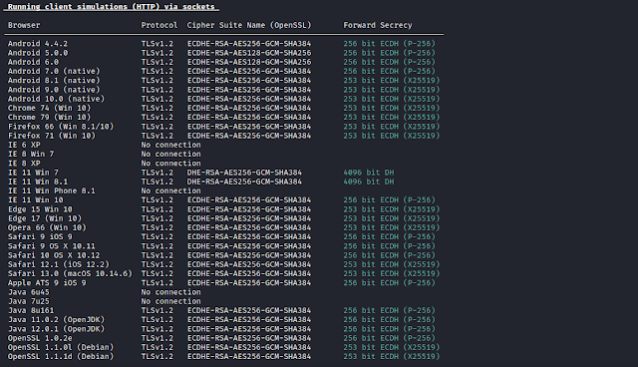The image size is (638, 367).
Task: Click the Forward Secrecy column header
Action: 378,25
